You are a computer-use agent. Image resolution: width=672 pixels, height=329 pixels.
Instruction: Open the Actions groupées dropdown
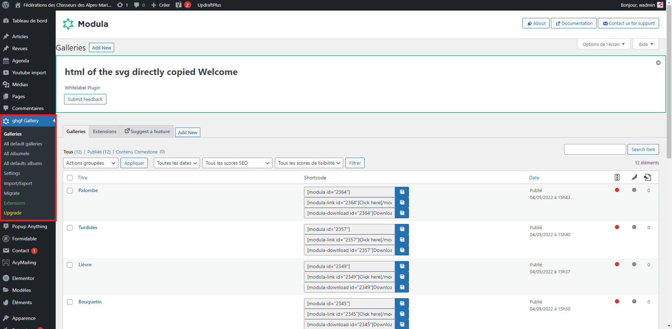(x=90, y=163)
